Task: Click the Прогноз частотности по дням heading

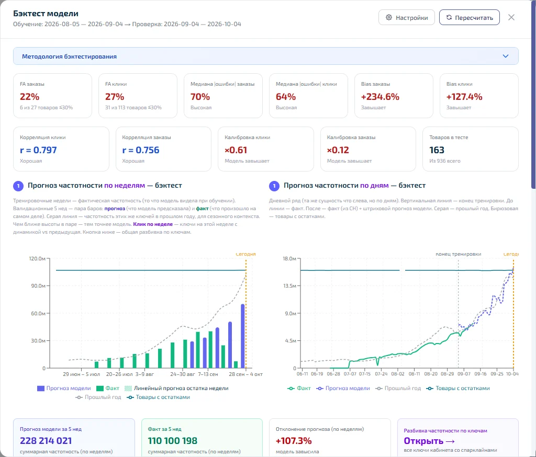Action: tap(354, 186)
